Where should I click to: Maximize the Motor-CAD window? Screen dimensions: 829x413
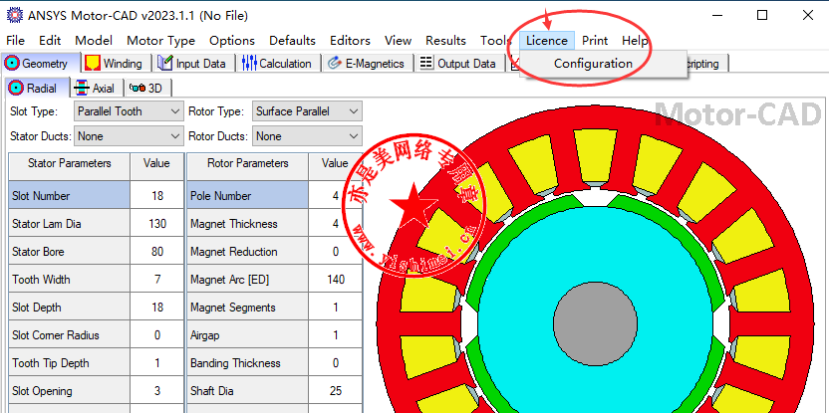click(x=762, y=15)
